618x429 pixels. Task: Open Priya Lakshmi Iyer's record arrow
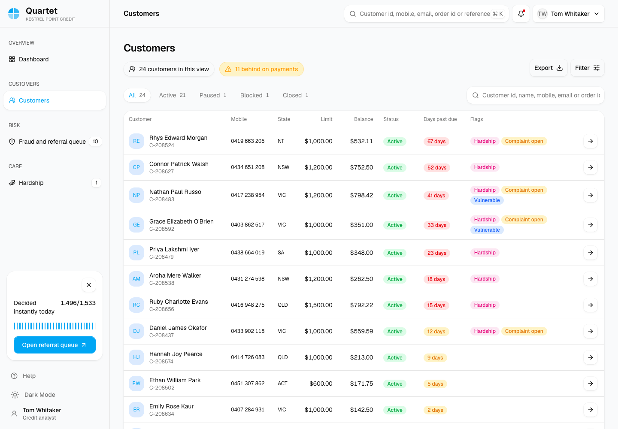591,253
